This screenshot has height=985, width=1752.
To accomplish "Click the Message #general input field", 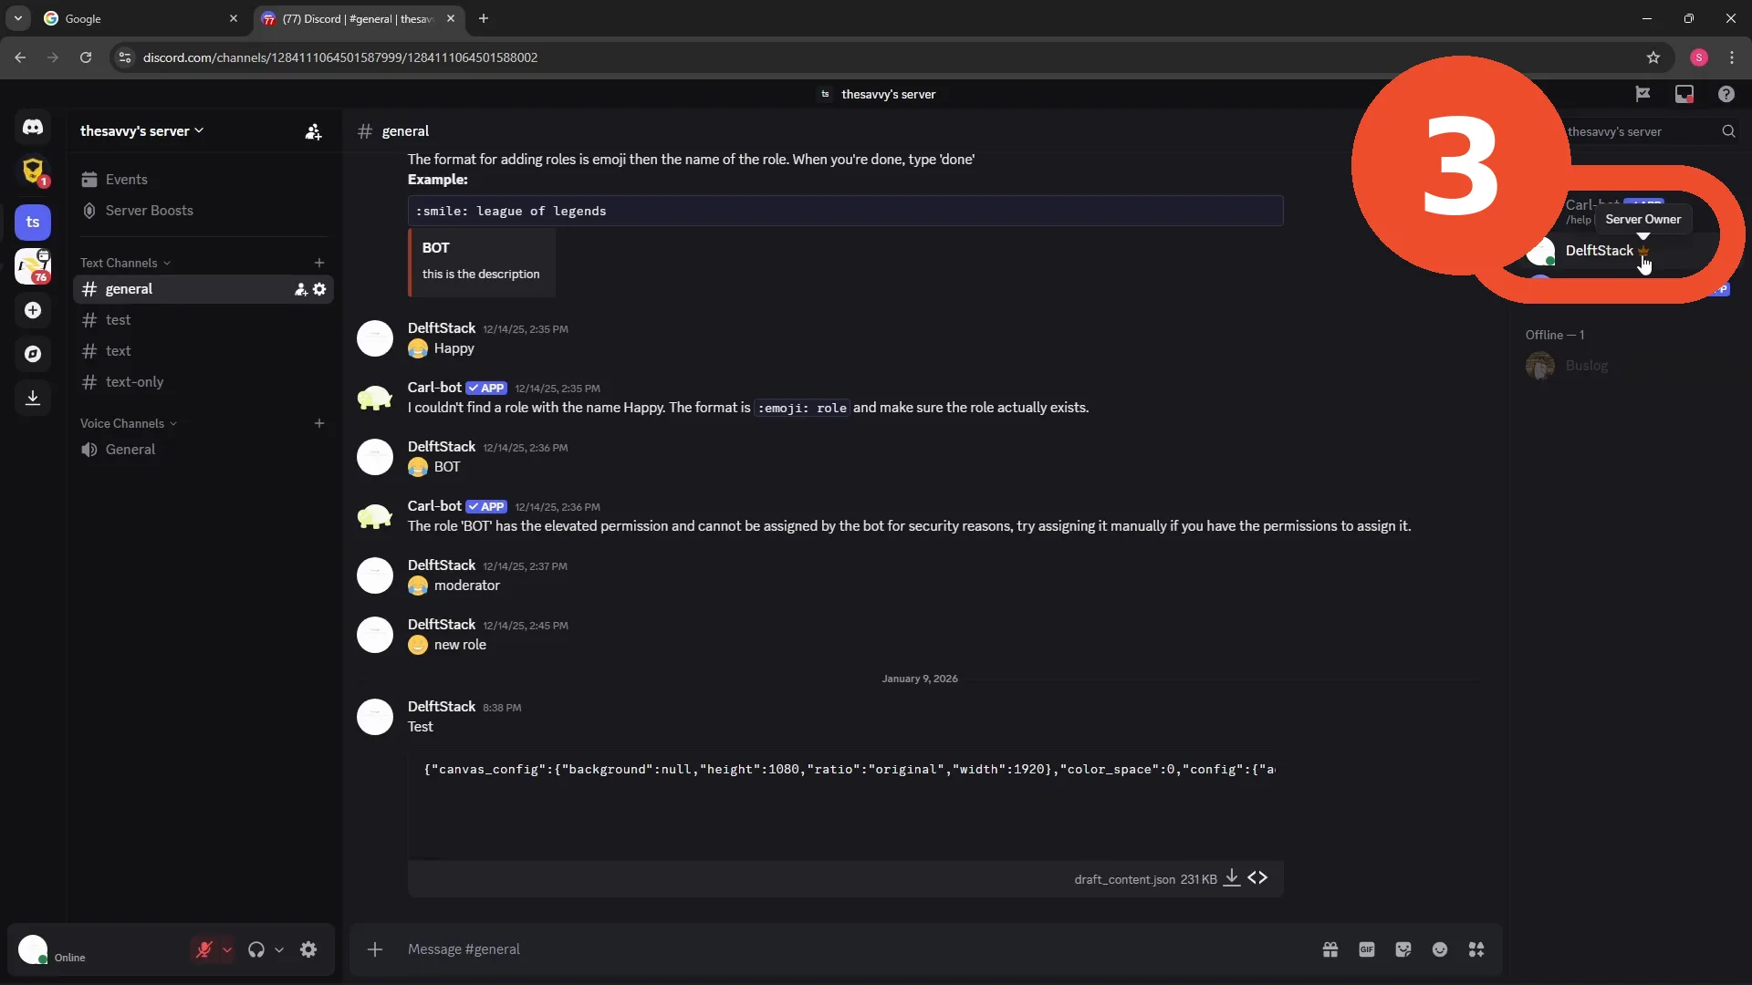I will [x=849, y=949].
